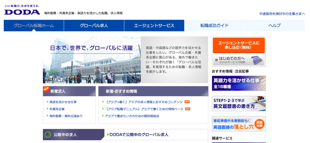Open はじめての方へ banner button

pos(239,60)
